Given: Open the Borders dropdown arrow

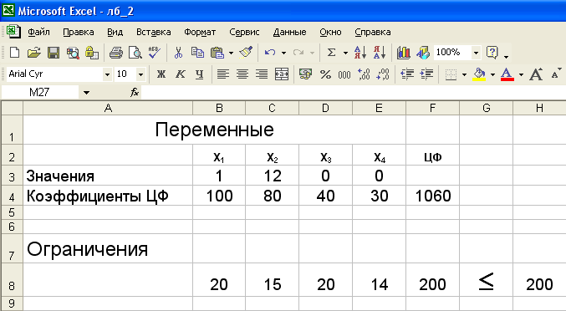Looking at the screenshot, I should 464,74.
